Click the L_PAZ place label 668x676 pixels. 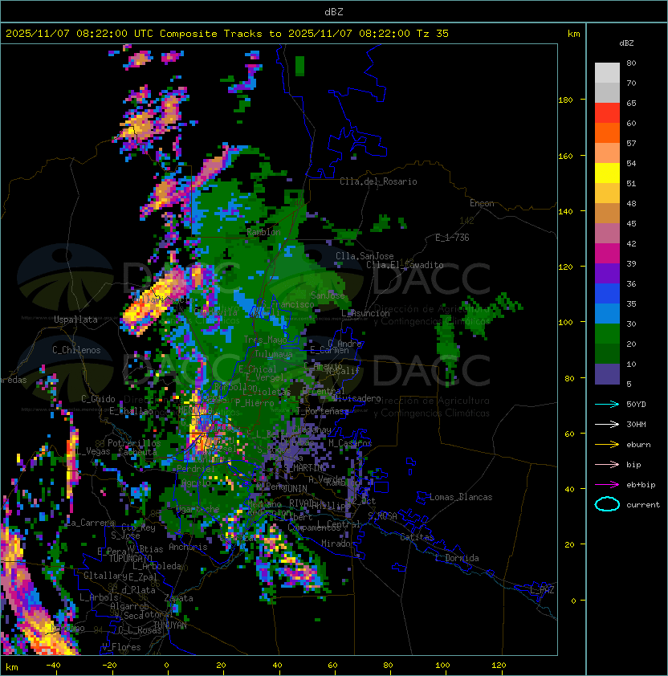[542, 590]
